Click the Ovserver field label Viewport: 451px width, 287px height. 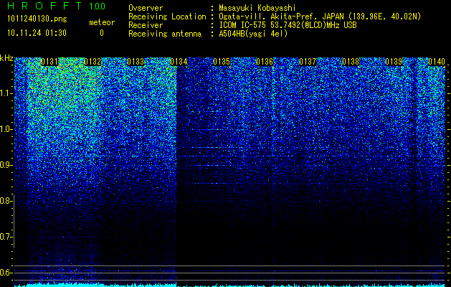(x=146, y=8)
